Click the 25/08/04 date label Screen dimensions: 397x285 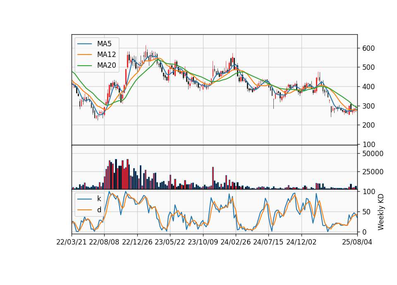point(357,242)
